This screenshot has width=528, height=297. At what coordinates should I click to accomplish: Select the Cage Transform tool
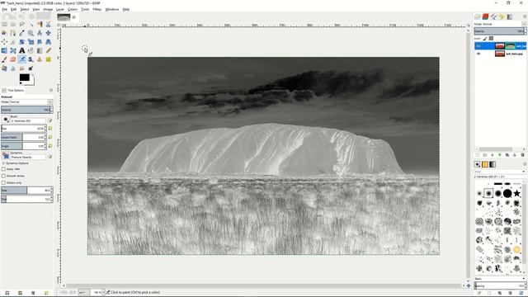[13, 50]
